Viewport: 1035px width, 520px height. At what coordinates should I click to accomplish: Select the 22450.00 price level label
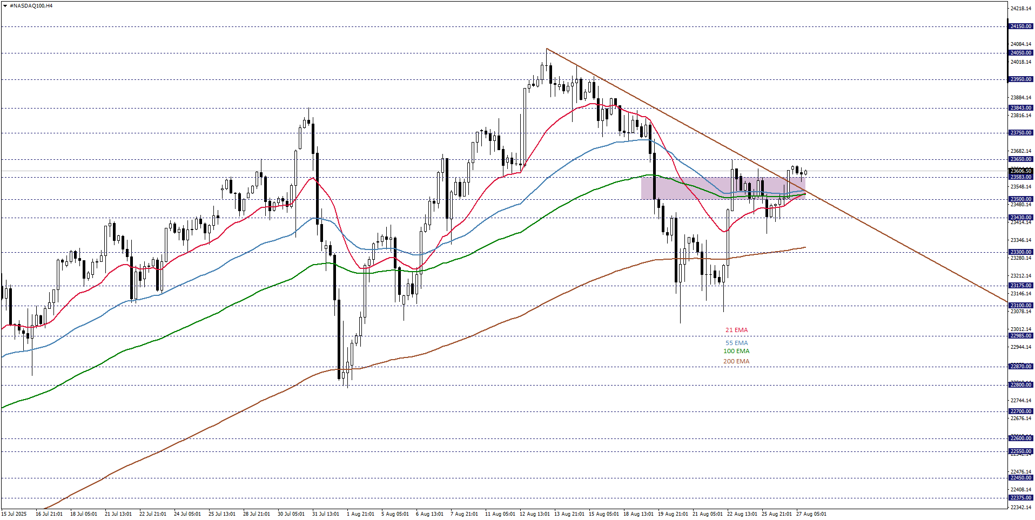[1020, 478]
